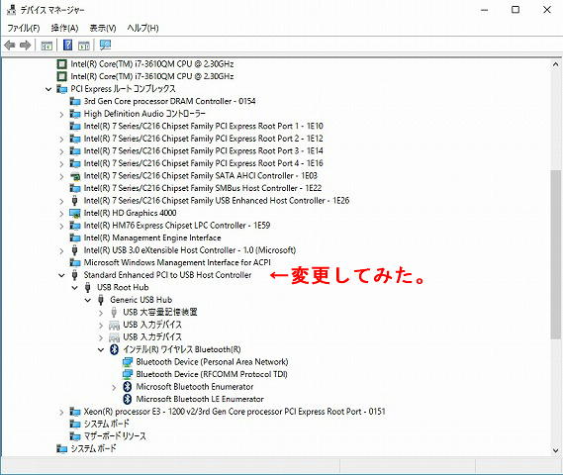
Task: Collapse Standard Enhanced PCI to USB Host Controller
Action: (61, 275)
